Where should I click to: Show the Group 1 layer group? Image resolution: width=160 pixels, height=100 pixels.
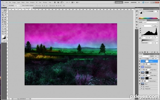tap(139, 86)
